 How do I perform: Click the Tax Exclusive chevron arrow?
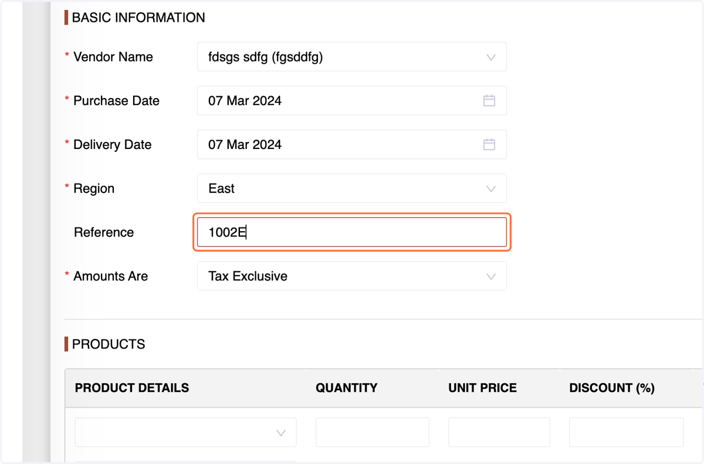pos(491,277)
